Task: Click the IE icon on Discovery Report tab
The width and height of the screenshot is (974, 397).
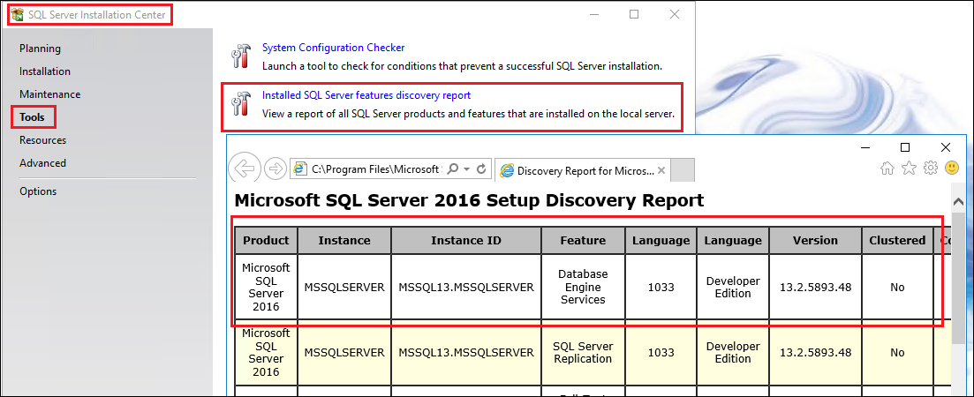Action: pyautogui.click(x=507, y=170)
